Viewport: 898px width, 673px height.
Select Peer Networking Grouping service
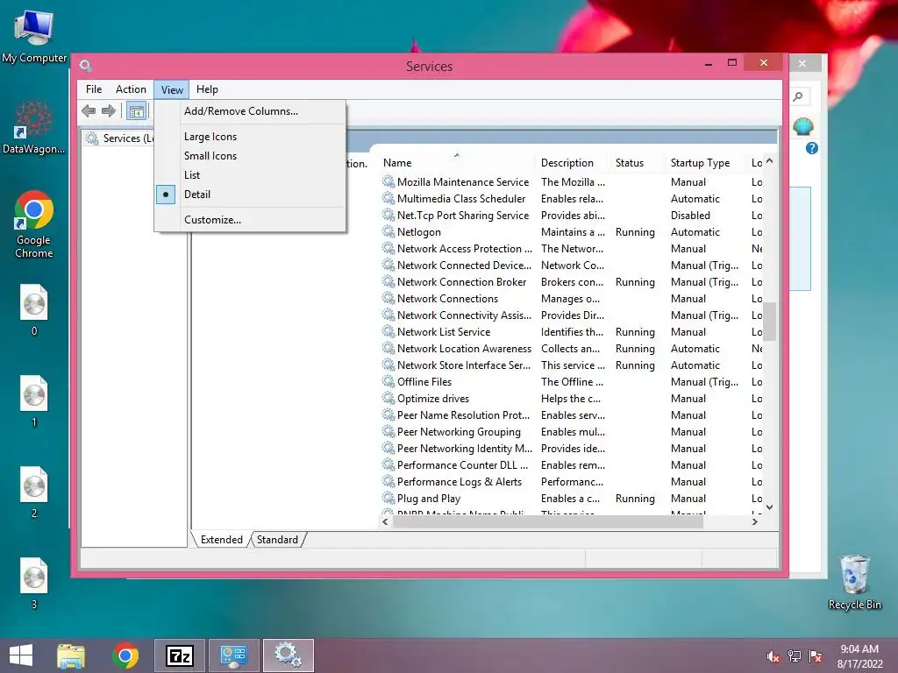[571, 432]
